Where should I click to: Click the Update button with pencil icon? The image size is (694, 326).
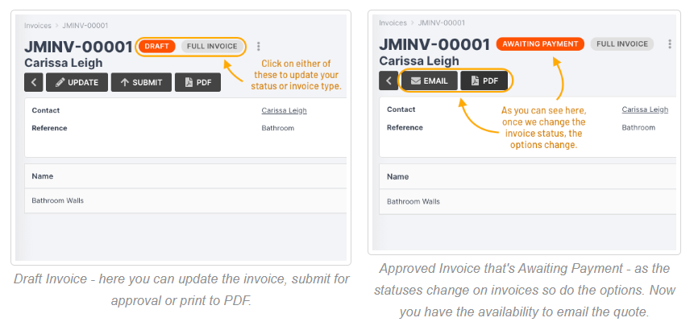(x=77, y=82)
